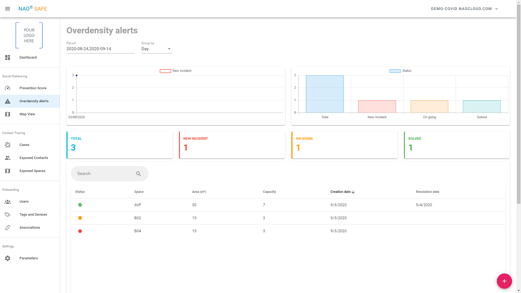Sort table by Area (m²) column
Screen dimensions: 521x293
pyautogui.click(x=199, y=192)
